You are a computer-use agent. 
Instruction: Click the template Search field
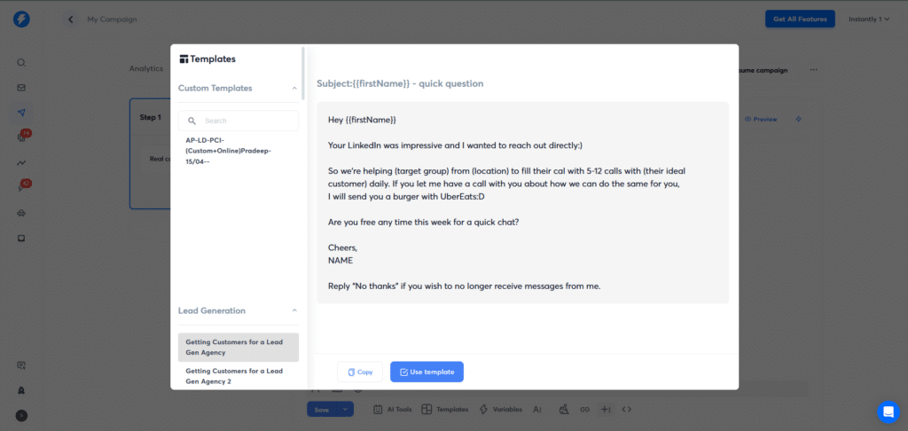(x=238, y=121)
